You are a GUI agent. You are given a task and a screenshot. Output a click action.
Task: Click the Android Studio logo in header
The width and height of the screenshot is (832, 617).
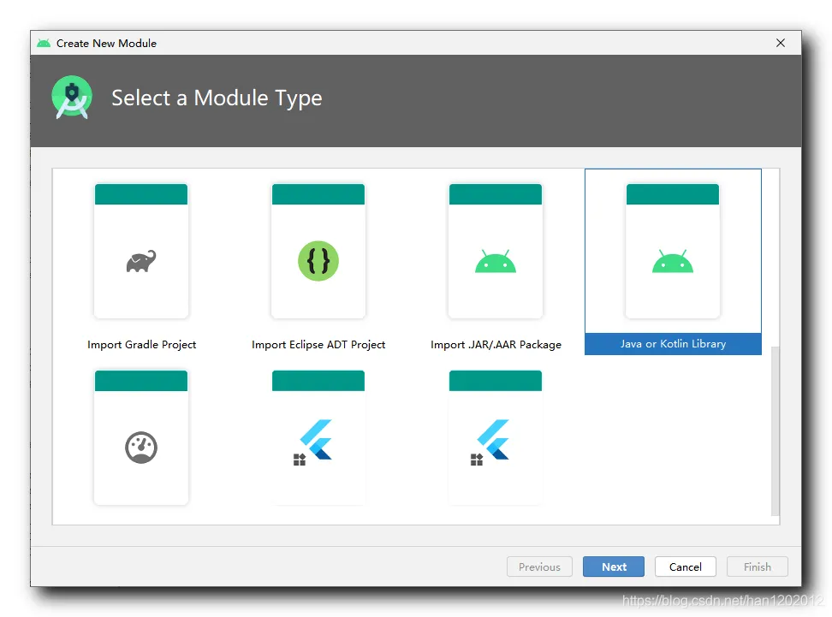[72, 98]
